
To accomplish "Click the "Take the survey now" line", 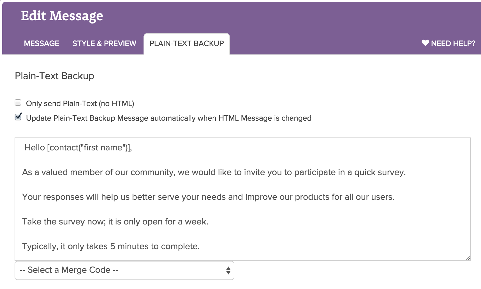I will point(115,222).
